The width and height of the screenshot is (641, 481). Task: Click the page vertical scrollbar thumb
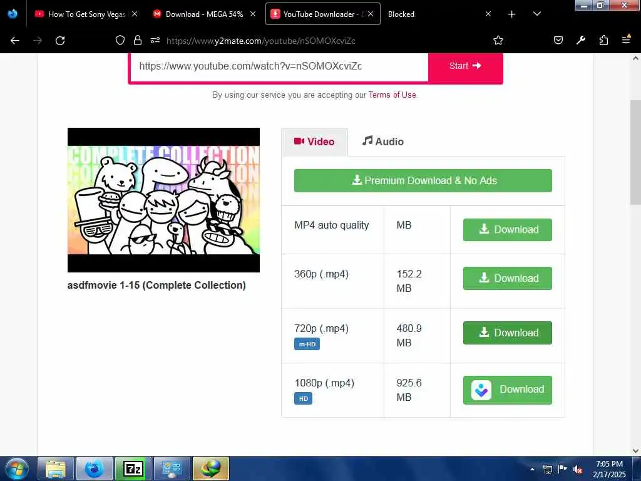tap(636, 152)
